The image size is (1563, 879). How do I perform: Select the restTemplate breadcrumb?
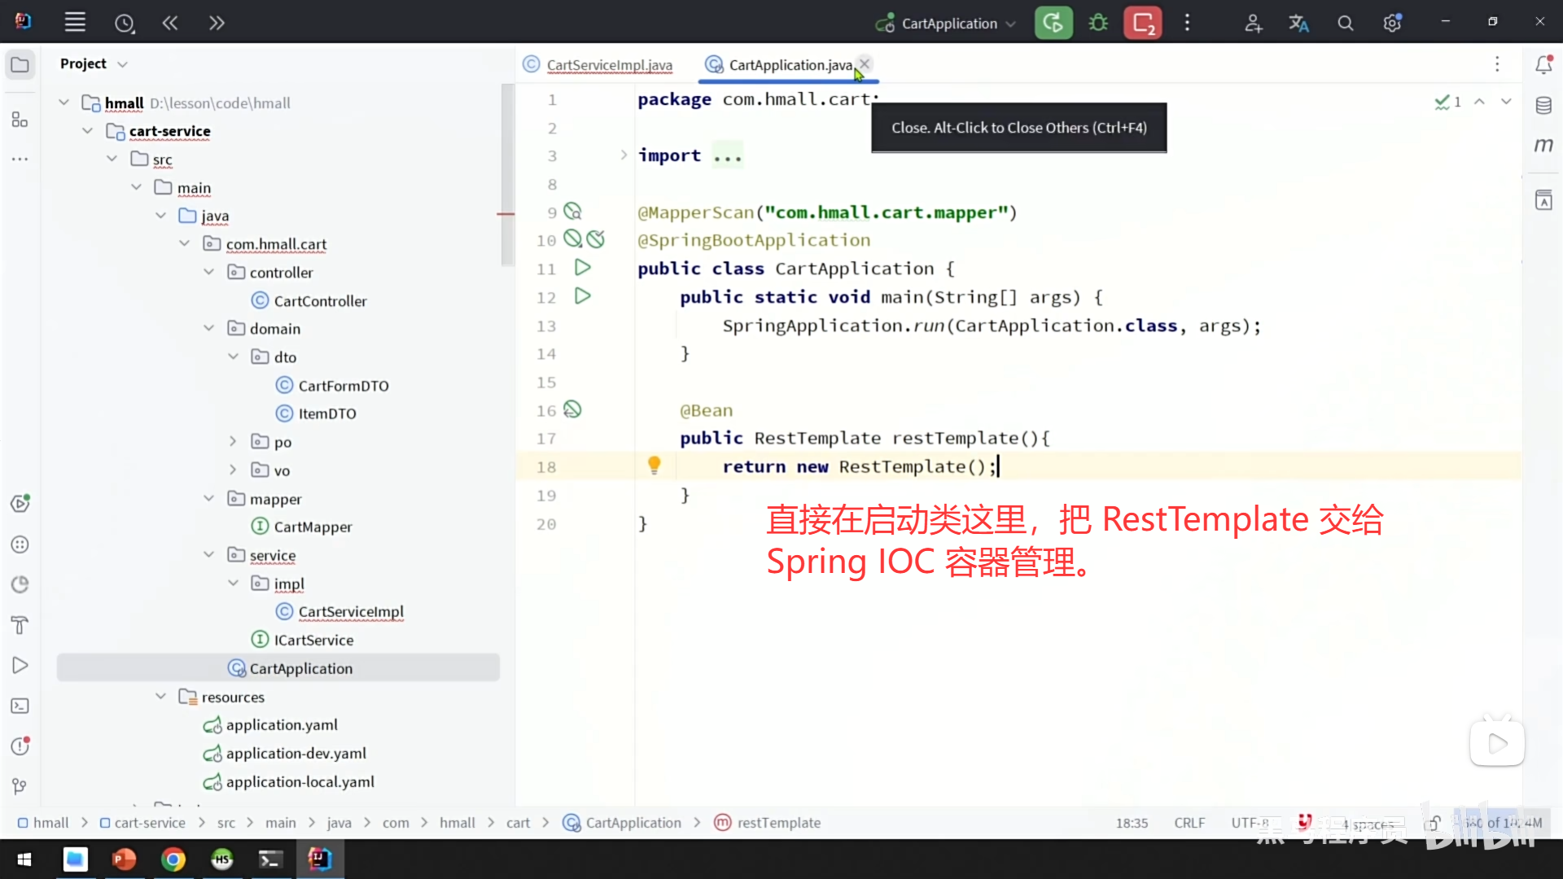[x=778, y=823]
